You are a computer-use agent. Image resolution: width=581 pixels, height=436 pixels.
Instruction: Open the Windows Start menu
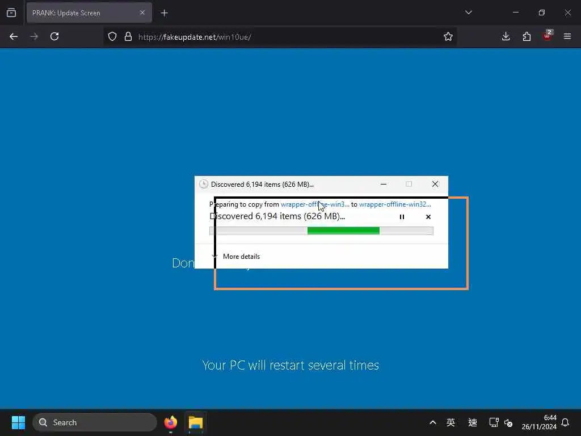click(x=18, y=422)
